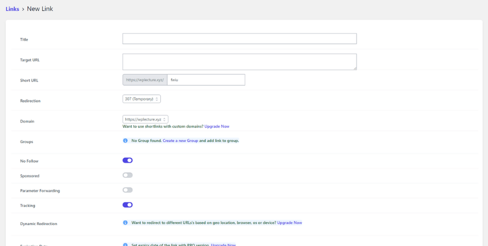Screen dimensions: 488x246
Task: Click the info icon beside Dynamic Redirection notice
Action: pyautogui.click(x=125, y=223)
